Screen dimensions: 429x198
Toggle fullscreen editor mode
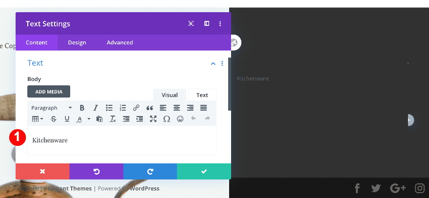click(x=153, y=119)
